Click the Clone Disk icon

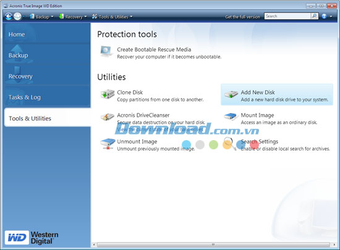pyautogui.click(x=108, y=94)
